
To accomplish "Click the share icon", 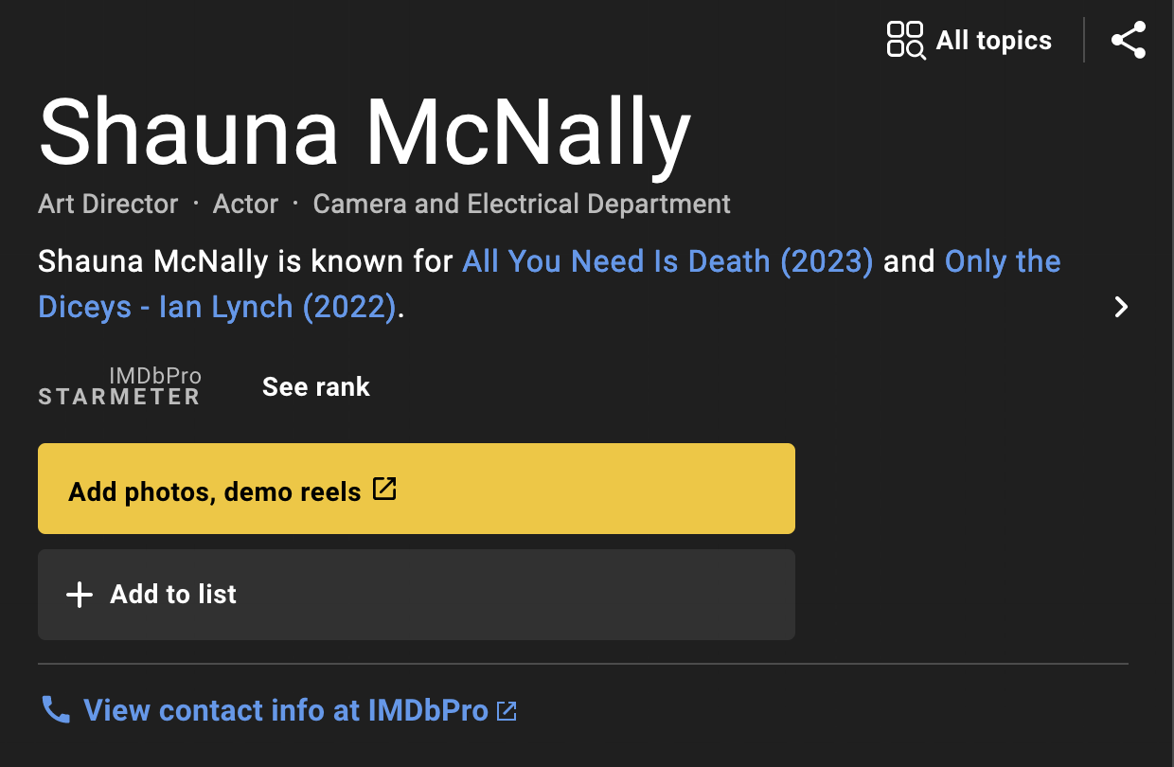I will tap(1128, 40).
